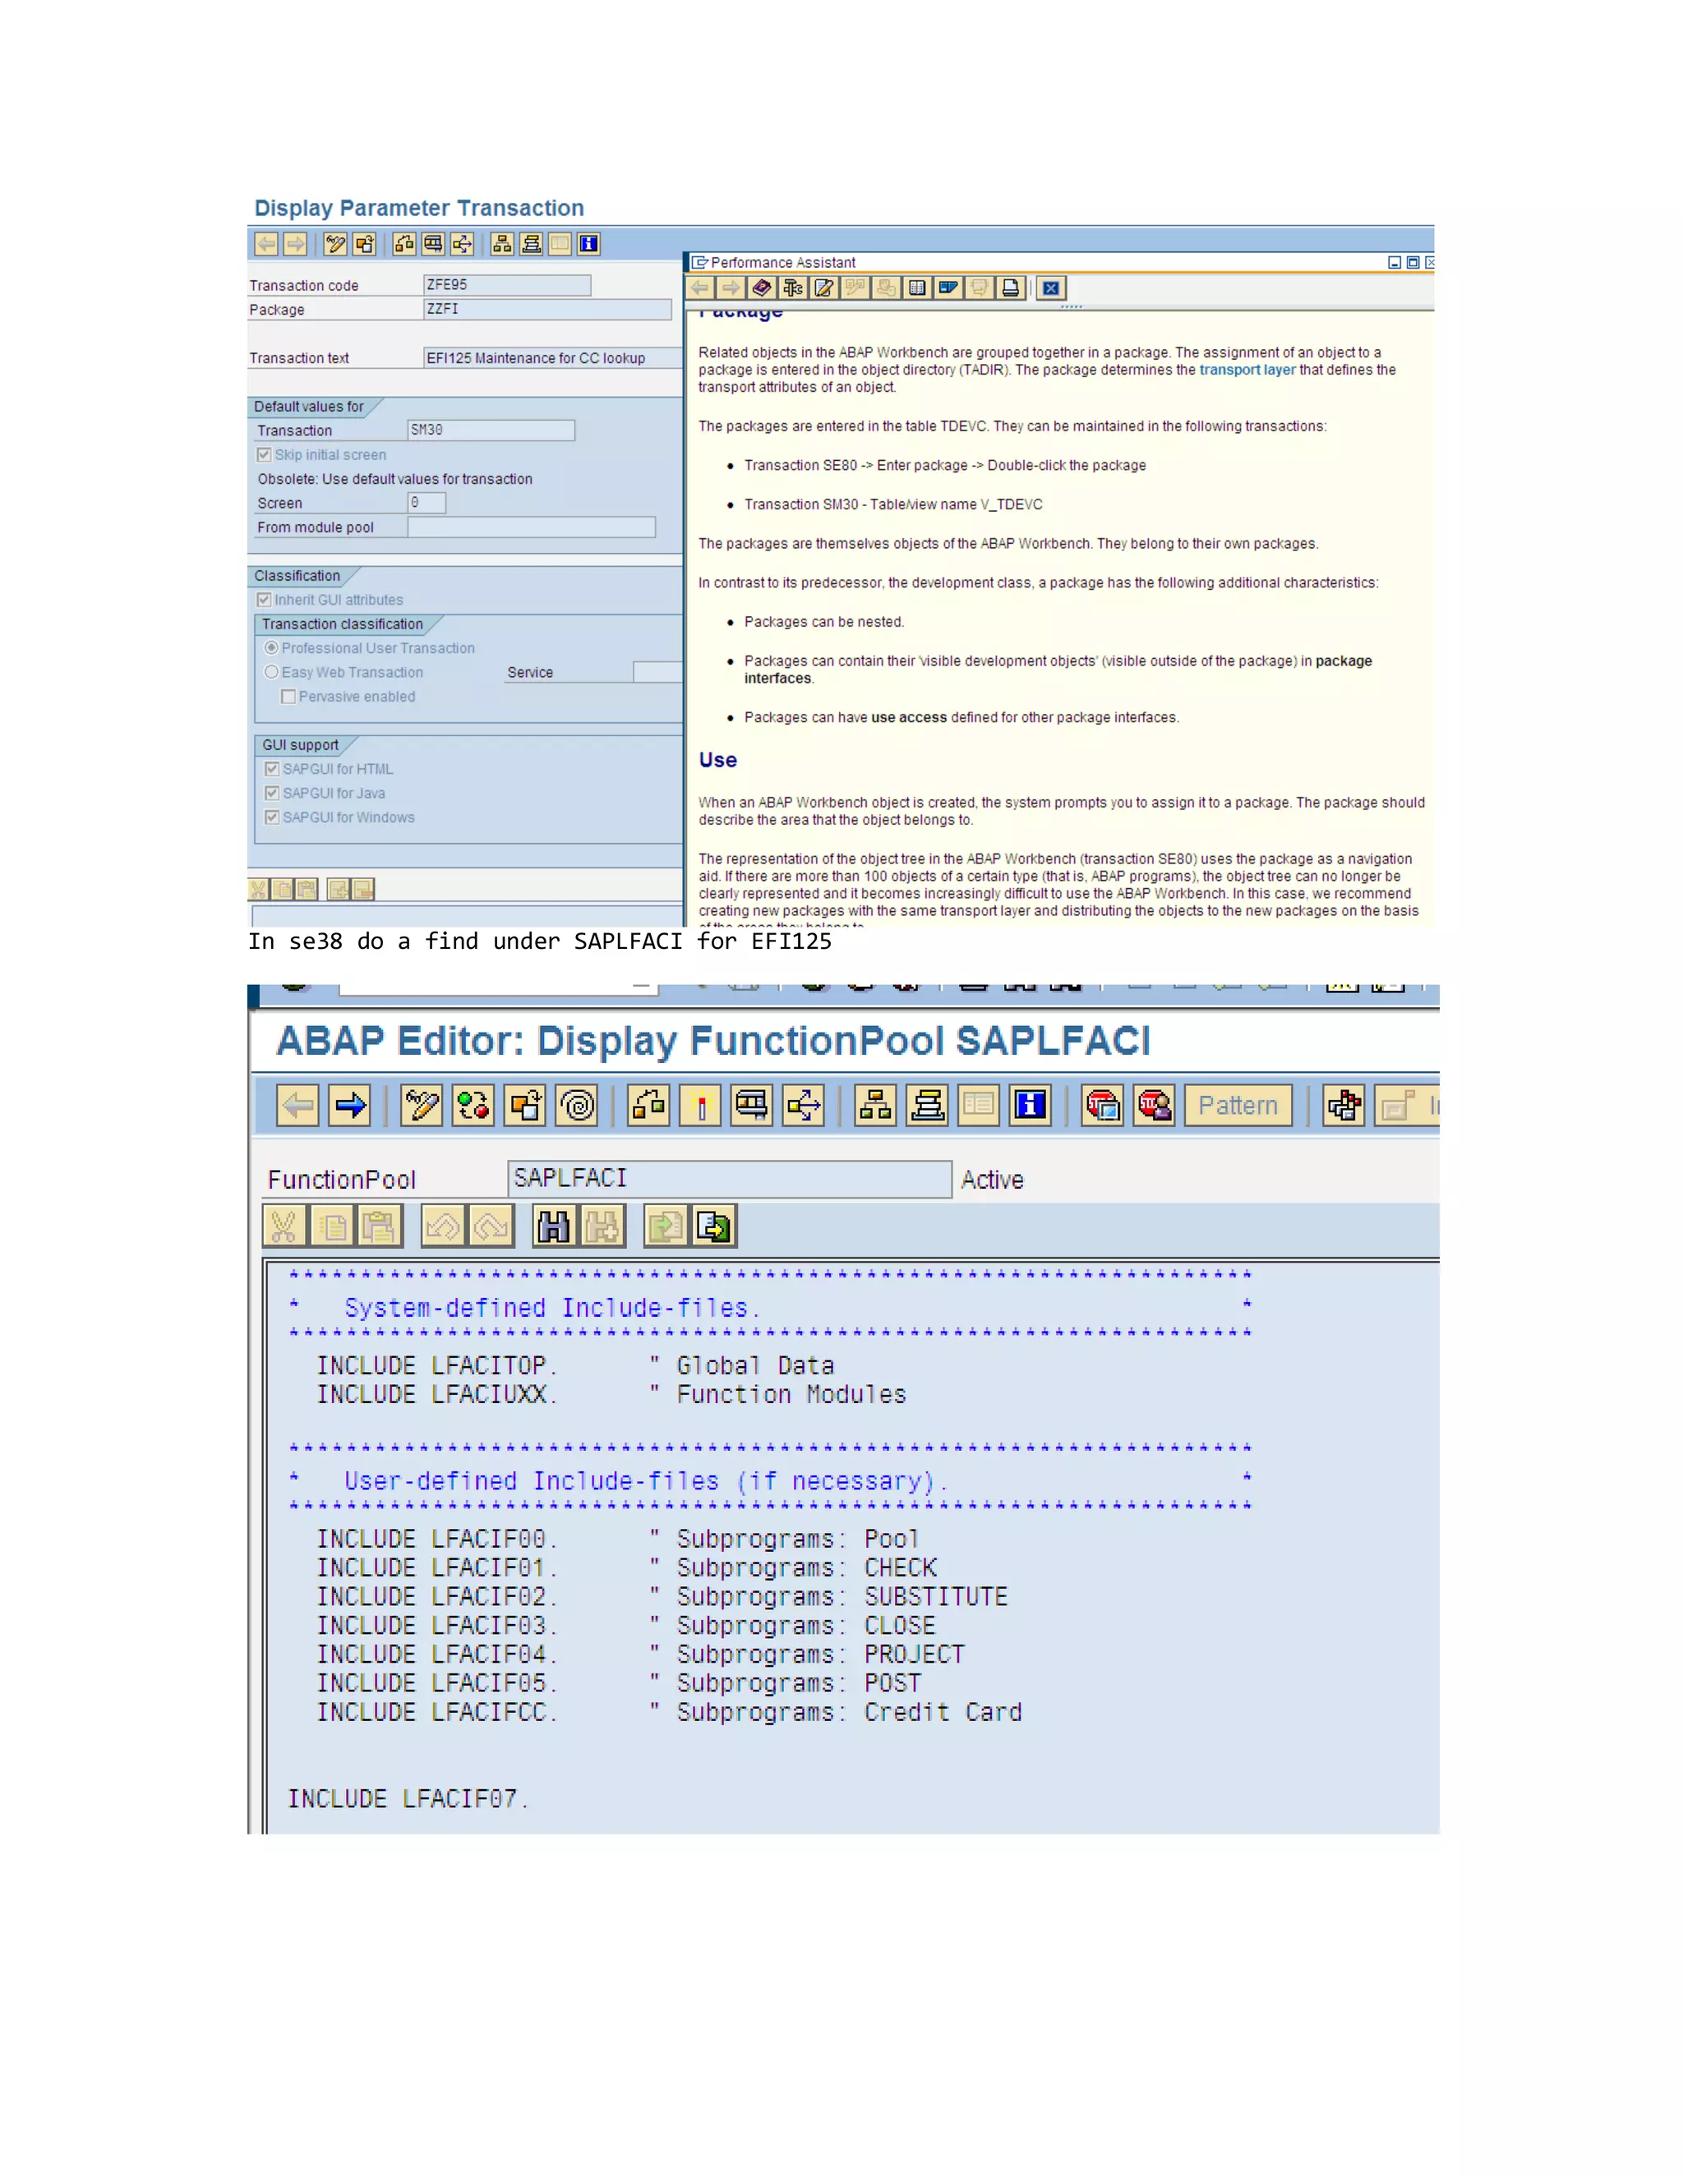
Task: Select Easy Web Transaction radio button
Action: tap(271, 672)
